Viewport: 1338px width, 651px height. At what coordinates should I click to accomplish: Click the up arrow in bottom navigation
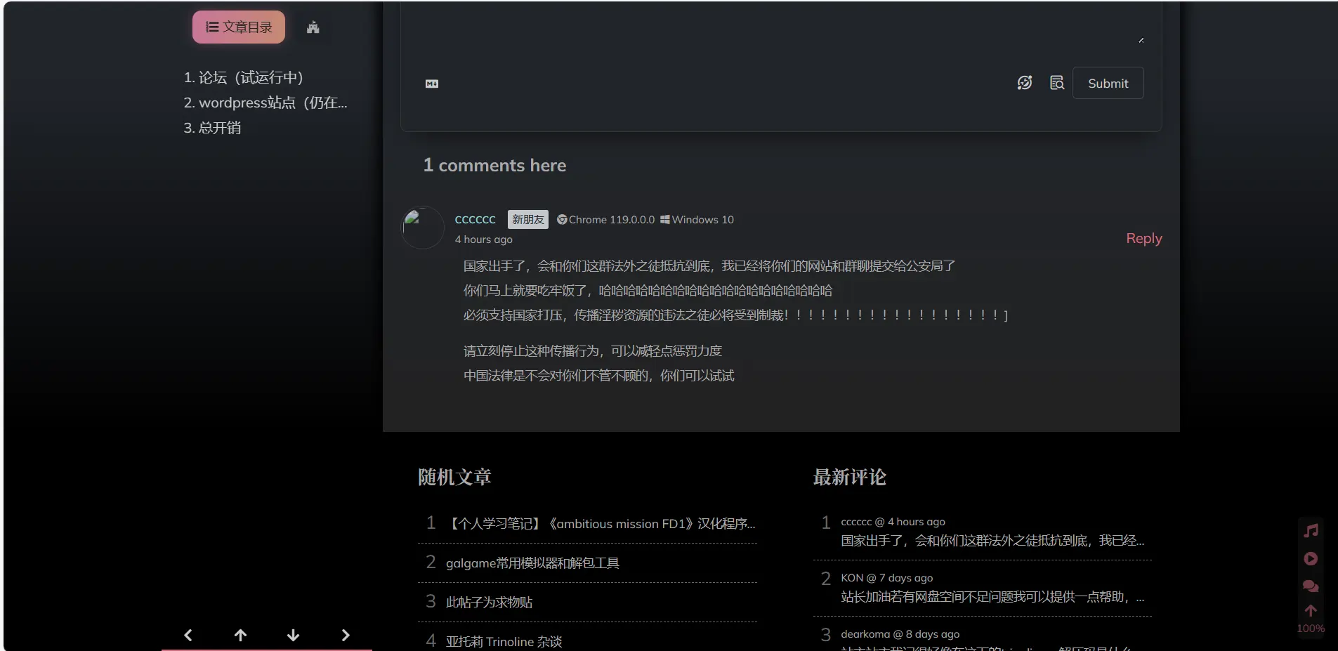pyautogui.click(x=240, y=636)
